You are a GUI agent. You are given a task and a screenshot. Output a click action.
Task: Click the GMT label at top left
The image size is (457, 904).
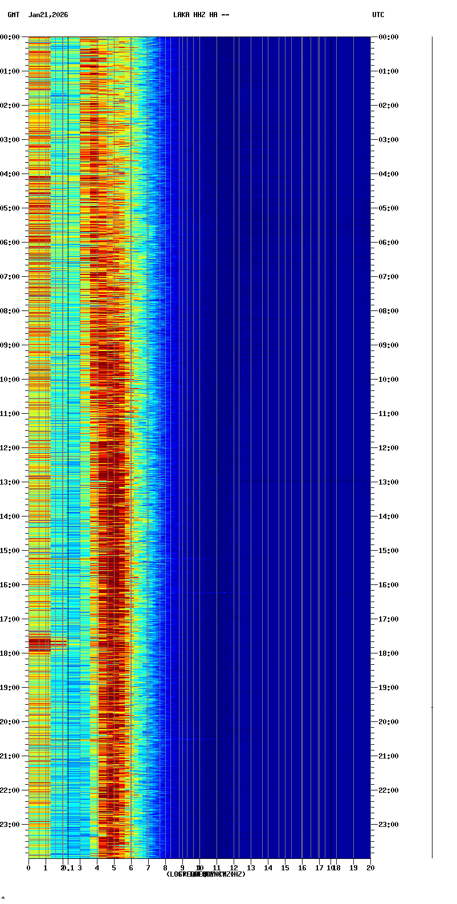[13, 15]
